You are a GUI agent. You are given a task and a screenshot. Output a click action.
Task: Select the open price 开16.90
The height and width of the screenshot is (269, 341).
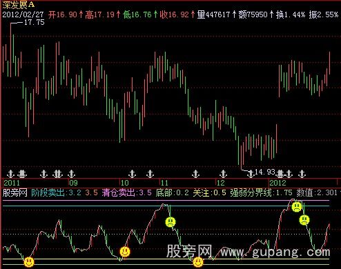(x=63, y=14)
